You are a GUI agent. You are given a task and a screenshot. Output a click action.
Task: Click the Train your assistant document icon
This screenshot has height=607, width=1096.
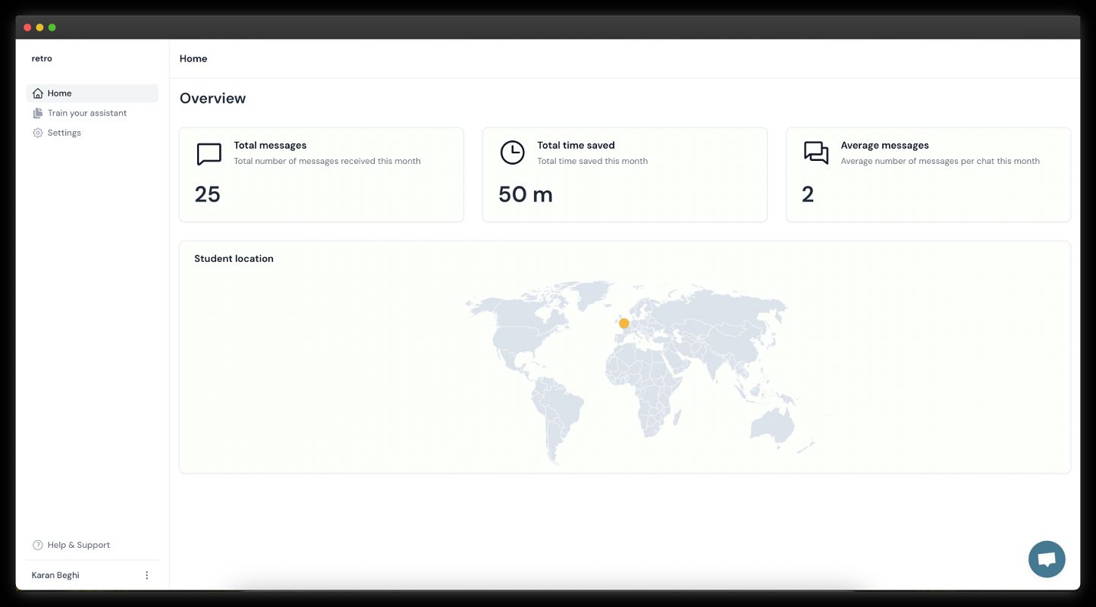[x=38, y=113]
